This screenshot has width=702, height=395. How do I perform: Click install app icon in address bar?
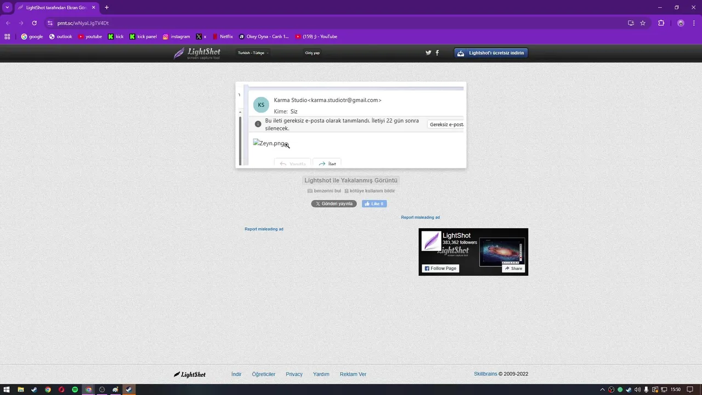pos(631,23)
